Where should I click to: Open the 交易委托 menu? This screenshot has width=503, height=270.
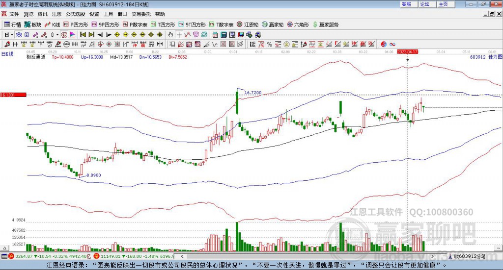(141, 14)
